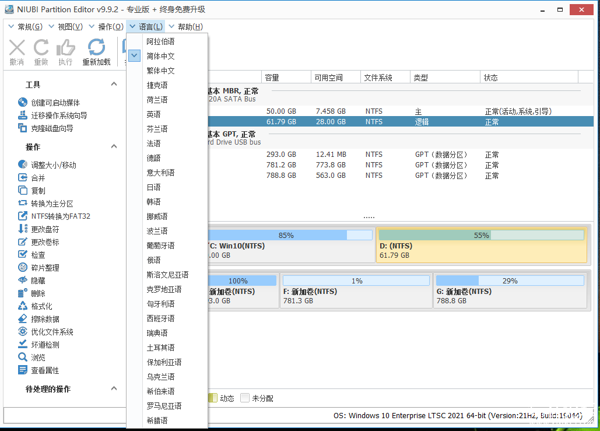Choose 更改卷标 label option
Viewport: 600px width, 431px height.
(38, 242)
